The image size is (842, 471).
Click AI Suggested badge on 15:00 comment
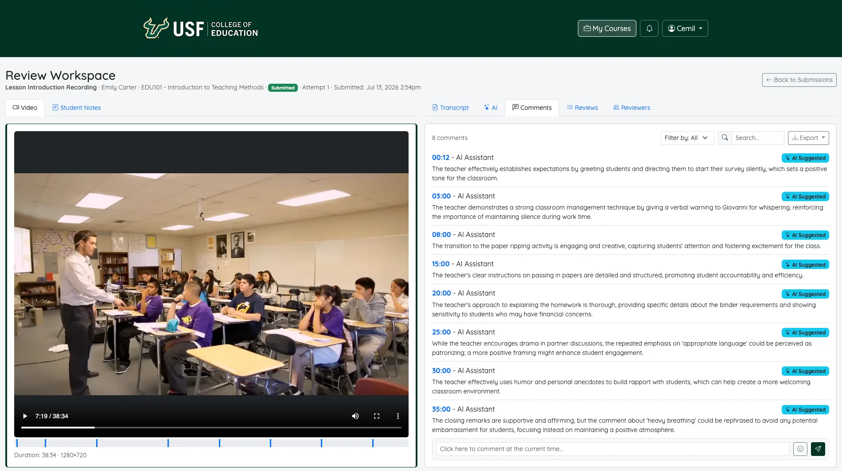pos(805,265)
